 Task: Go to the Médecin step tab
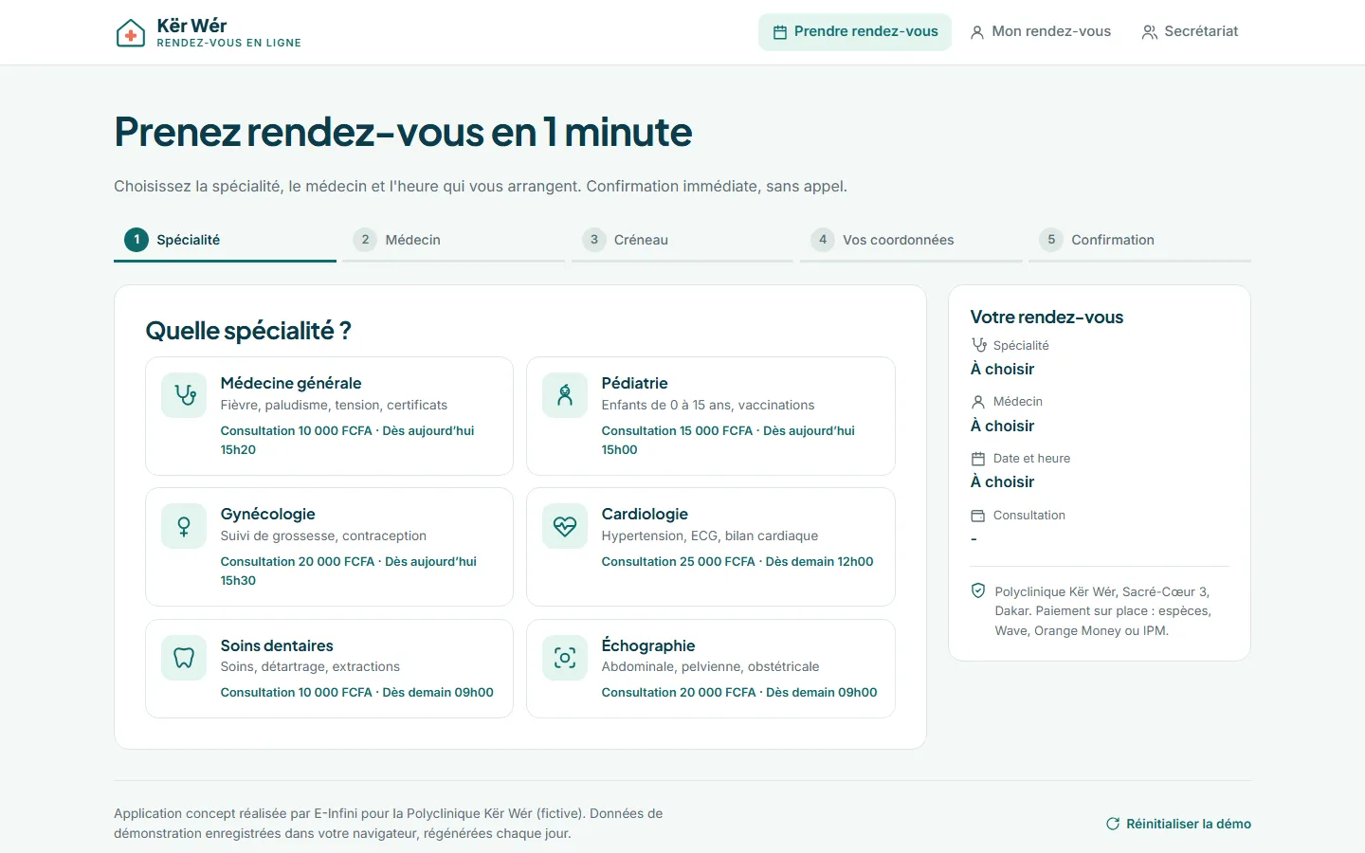(x=453, y=241)
